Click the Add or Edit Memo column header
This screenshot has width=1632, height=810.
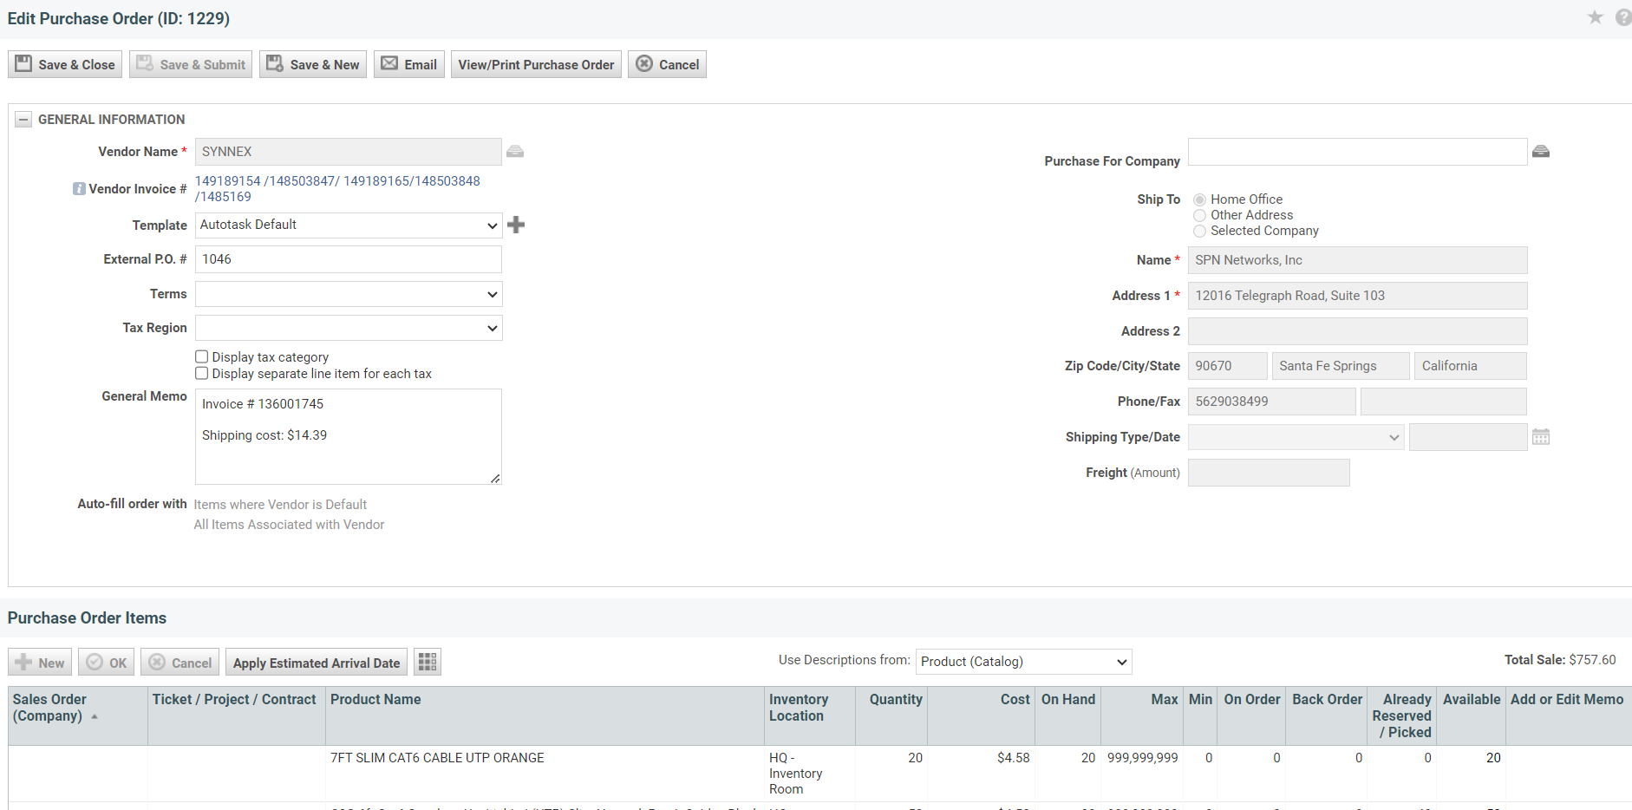(x=1568, y=715)
